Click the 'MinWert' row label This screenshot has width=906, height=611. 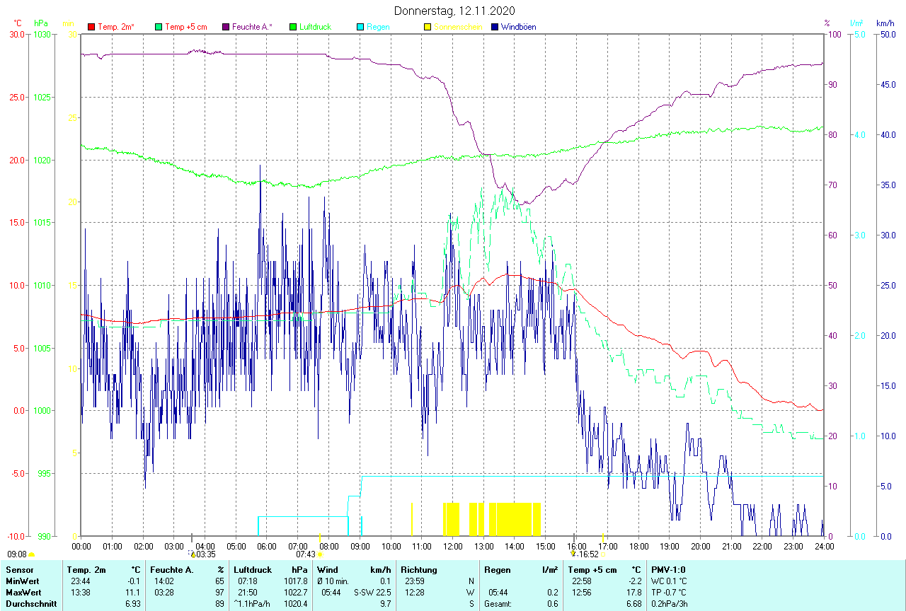(23, 581)
